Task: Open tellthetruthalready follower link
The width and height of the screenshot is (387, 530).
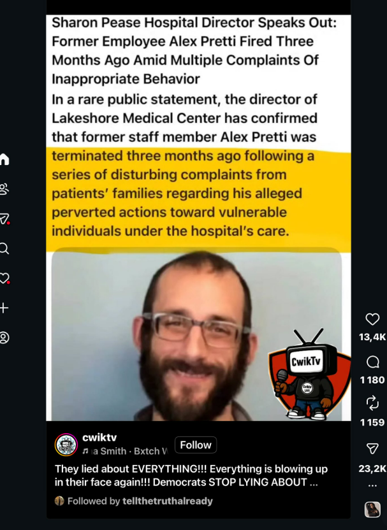Action: [x=168, y=501]
